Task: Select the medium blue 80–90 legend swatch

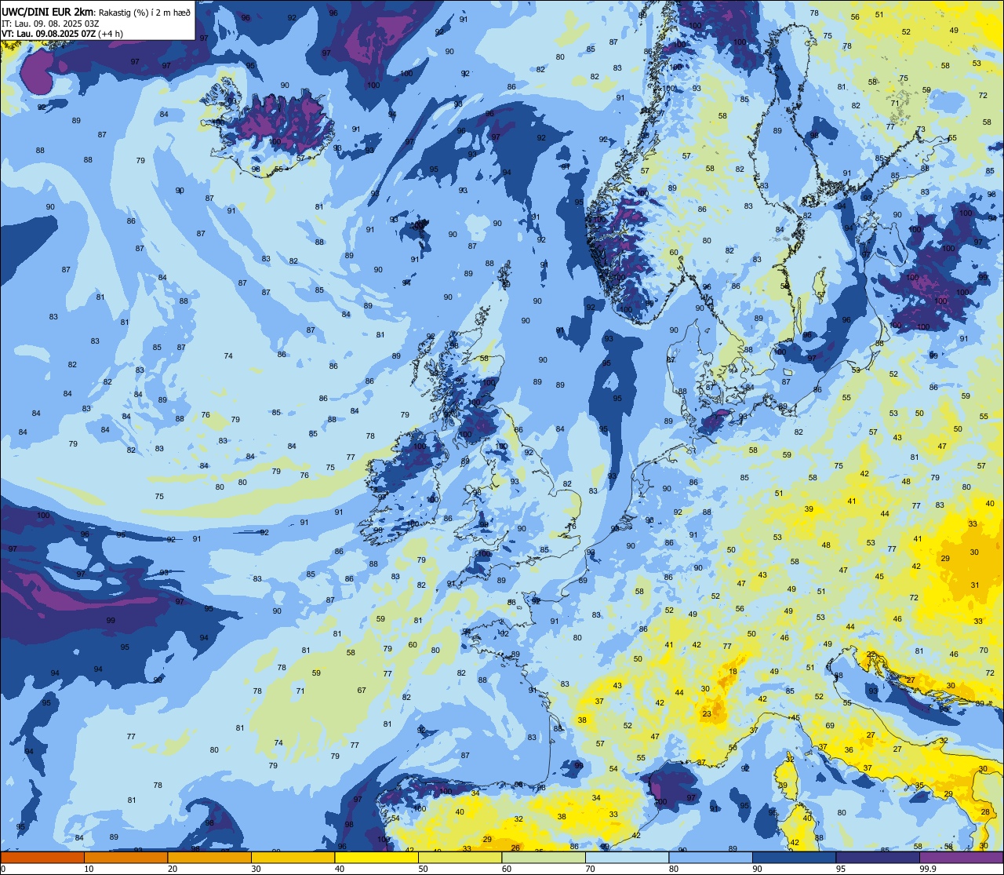Action: [x=711, y=857]
